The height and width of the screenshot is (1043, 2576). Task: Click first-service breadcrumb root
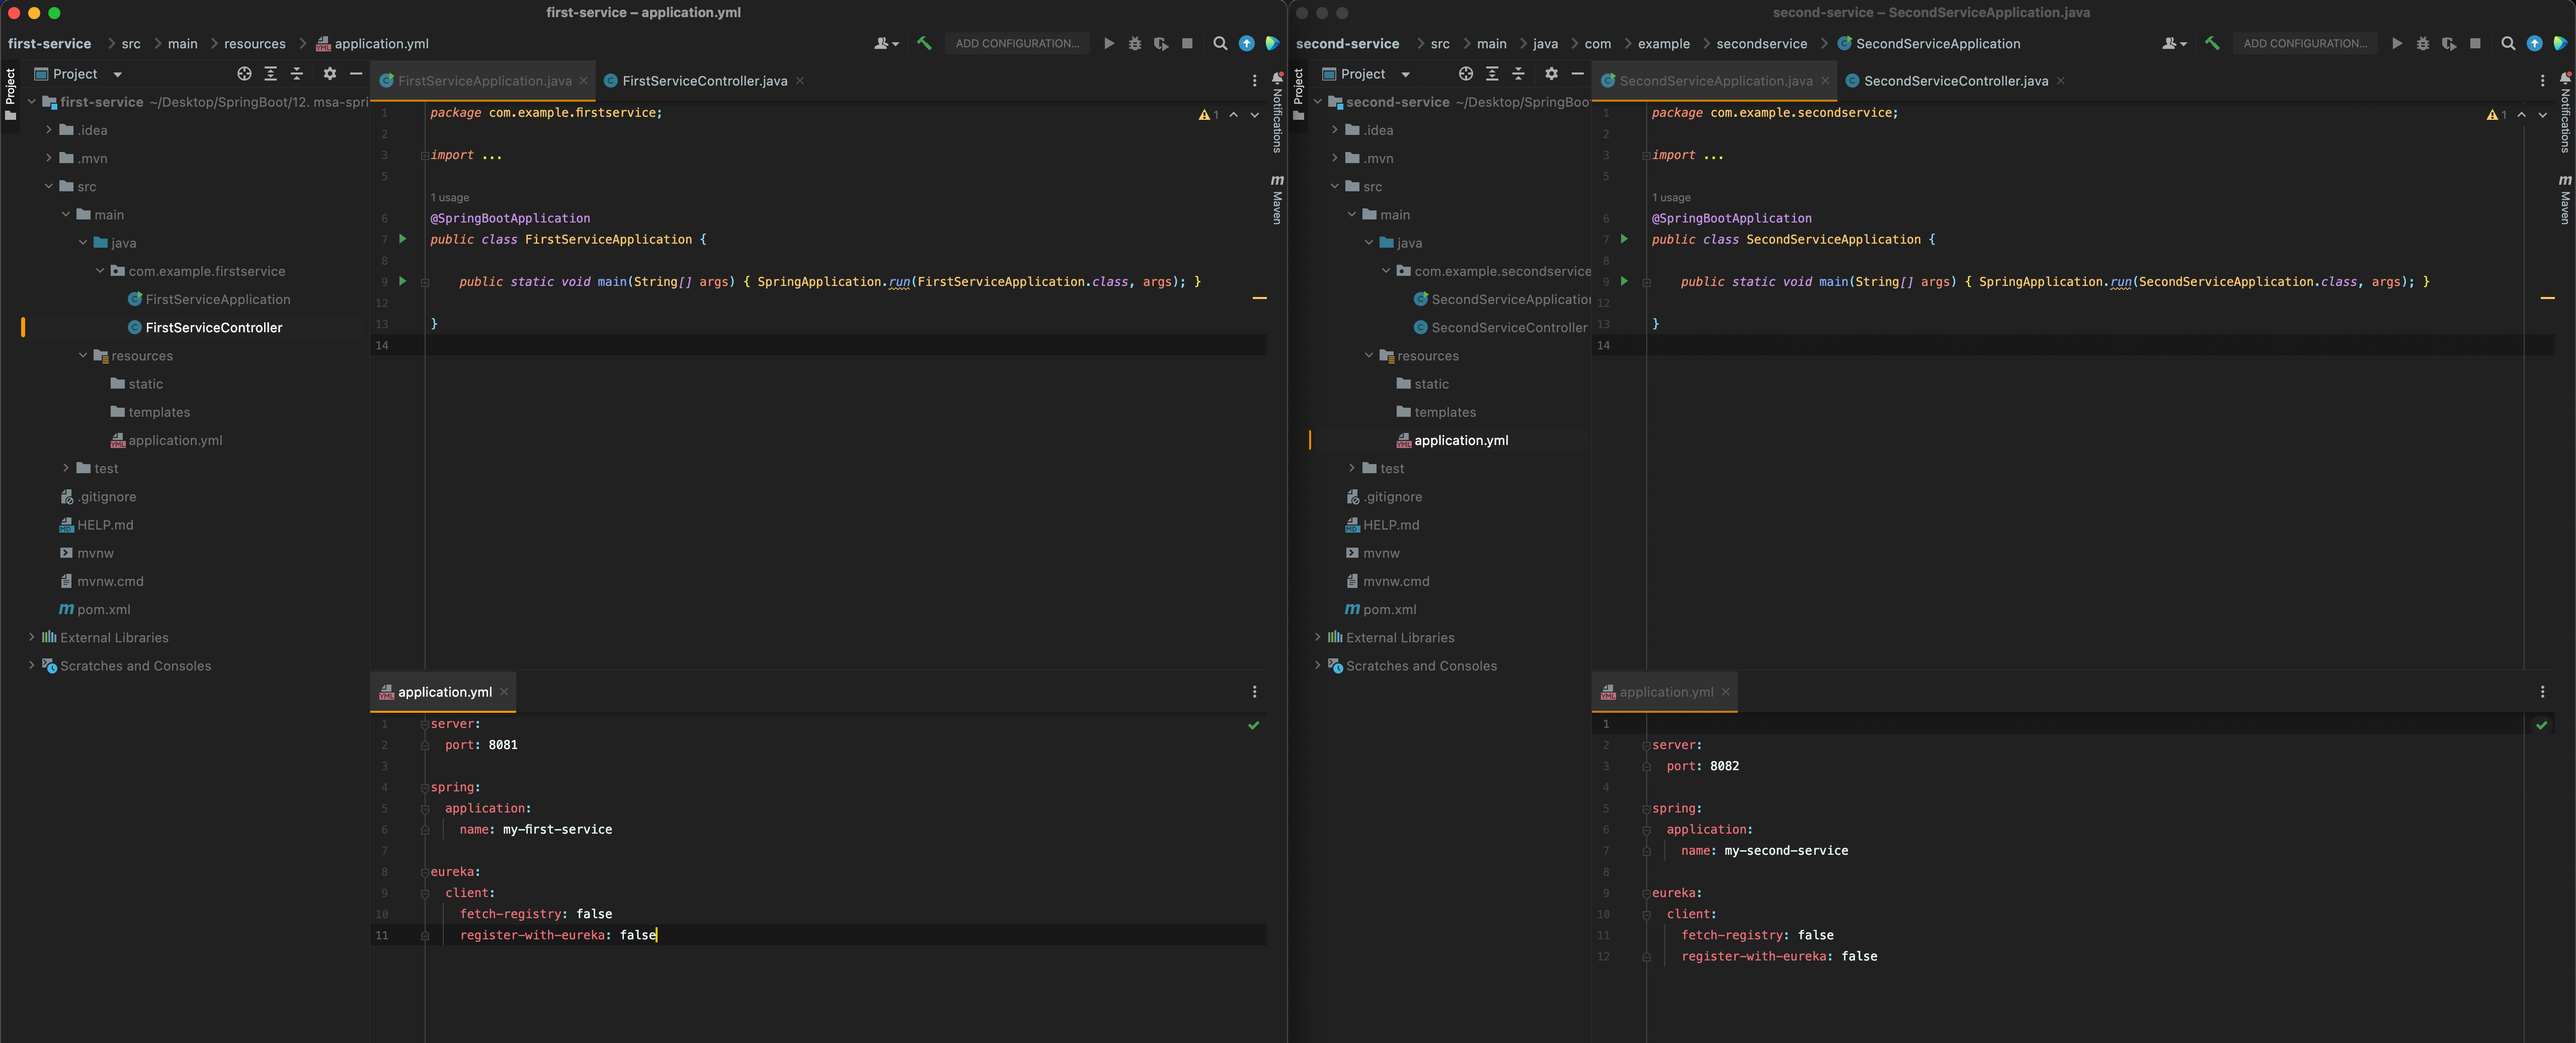(x=49, y=43)
